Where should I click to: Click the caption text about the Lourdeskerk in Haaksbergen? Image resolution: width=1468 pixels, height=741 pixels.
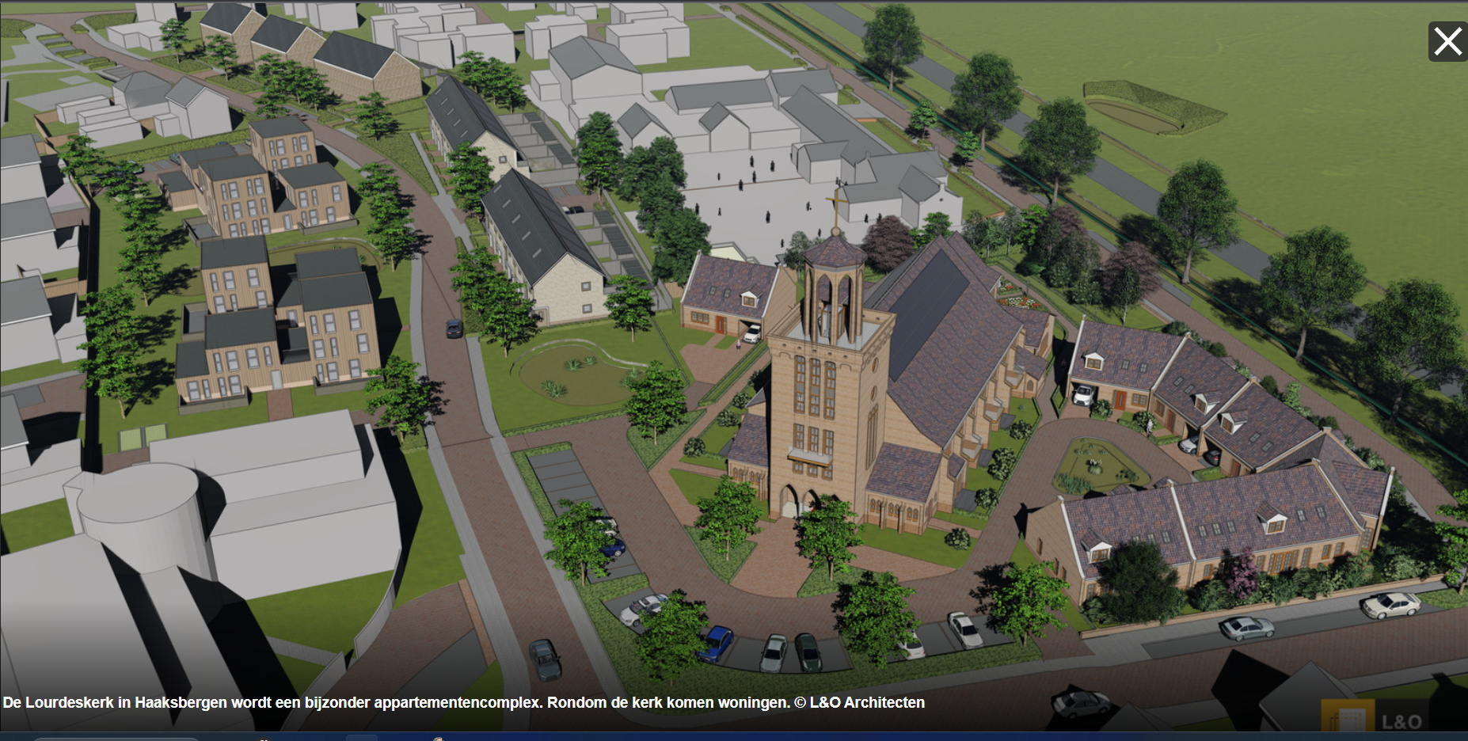464,702
